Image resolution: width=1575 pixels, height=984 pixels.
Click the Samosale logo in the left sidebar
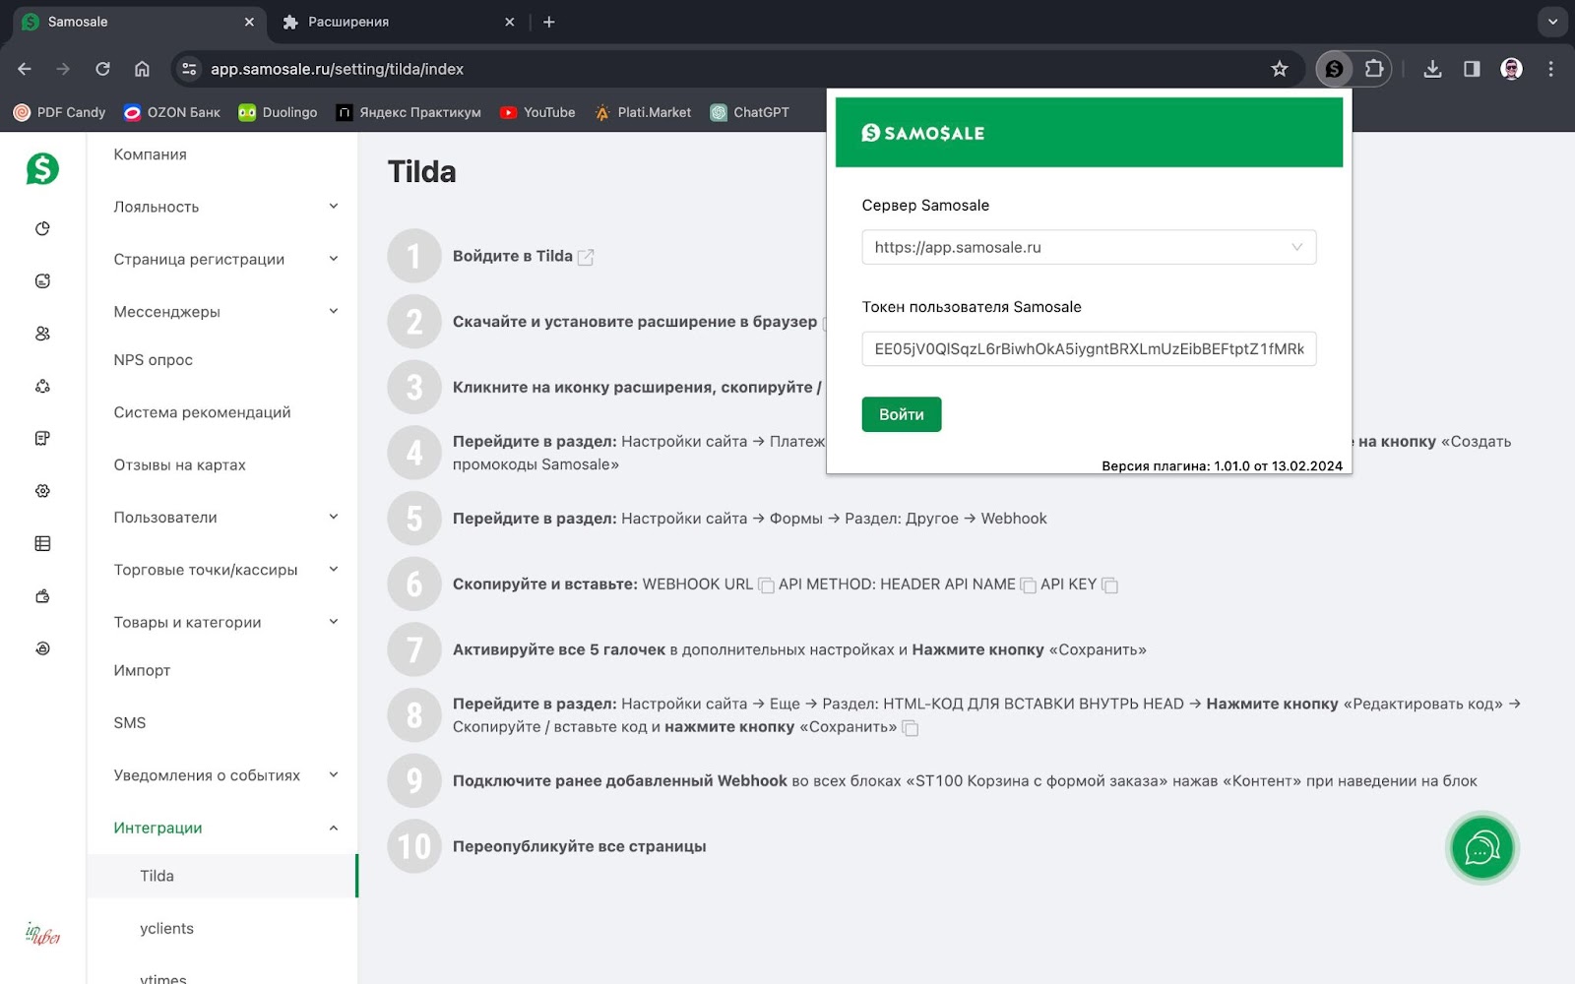(42, 169)
